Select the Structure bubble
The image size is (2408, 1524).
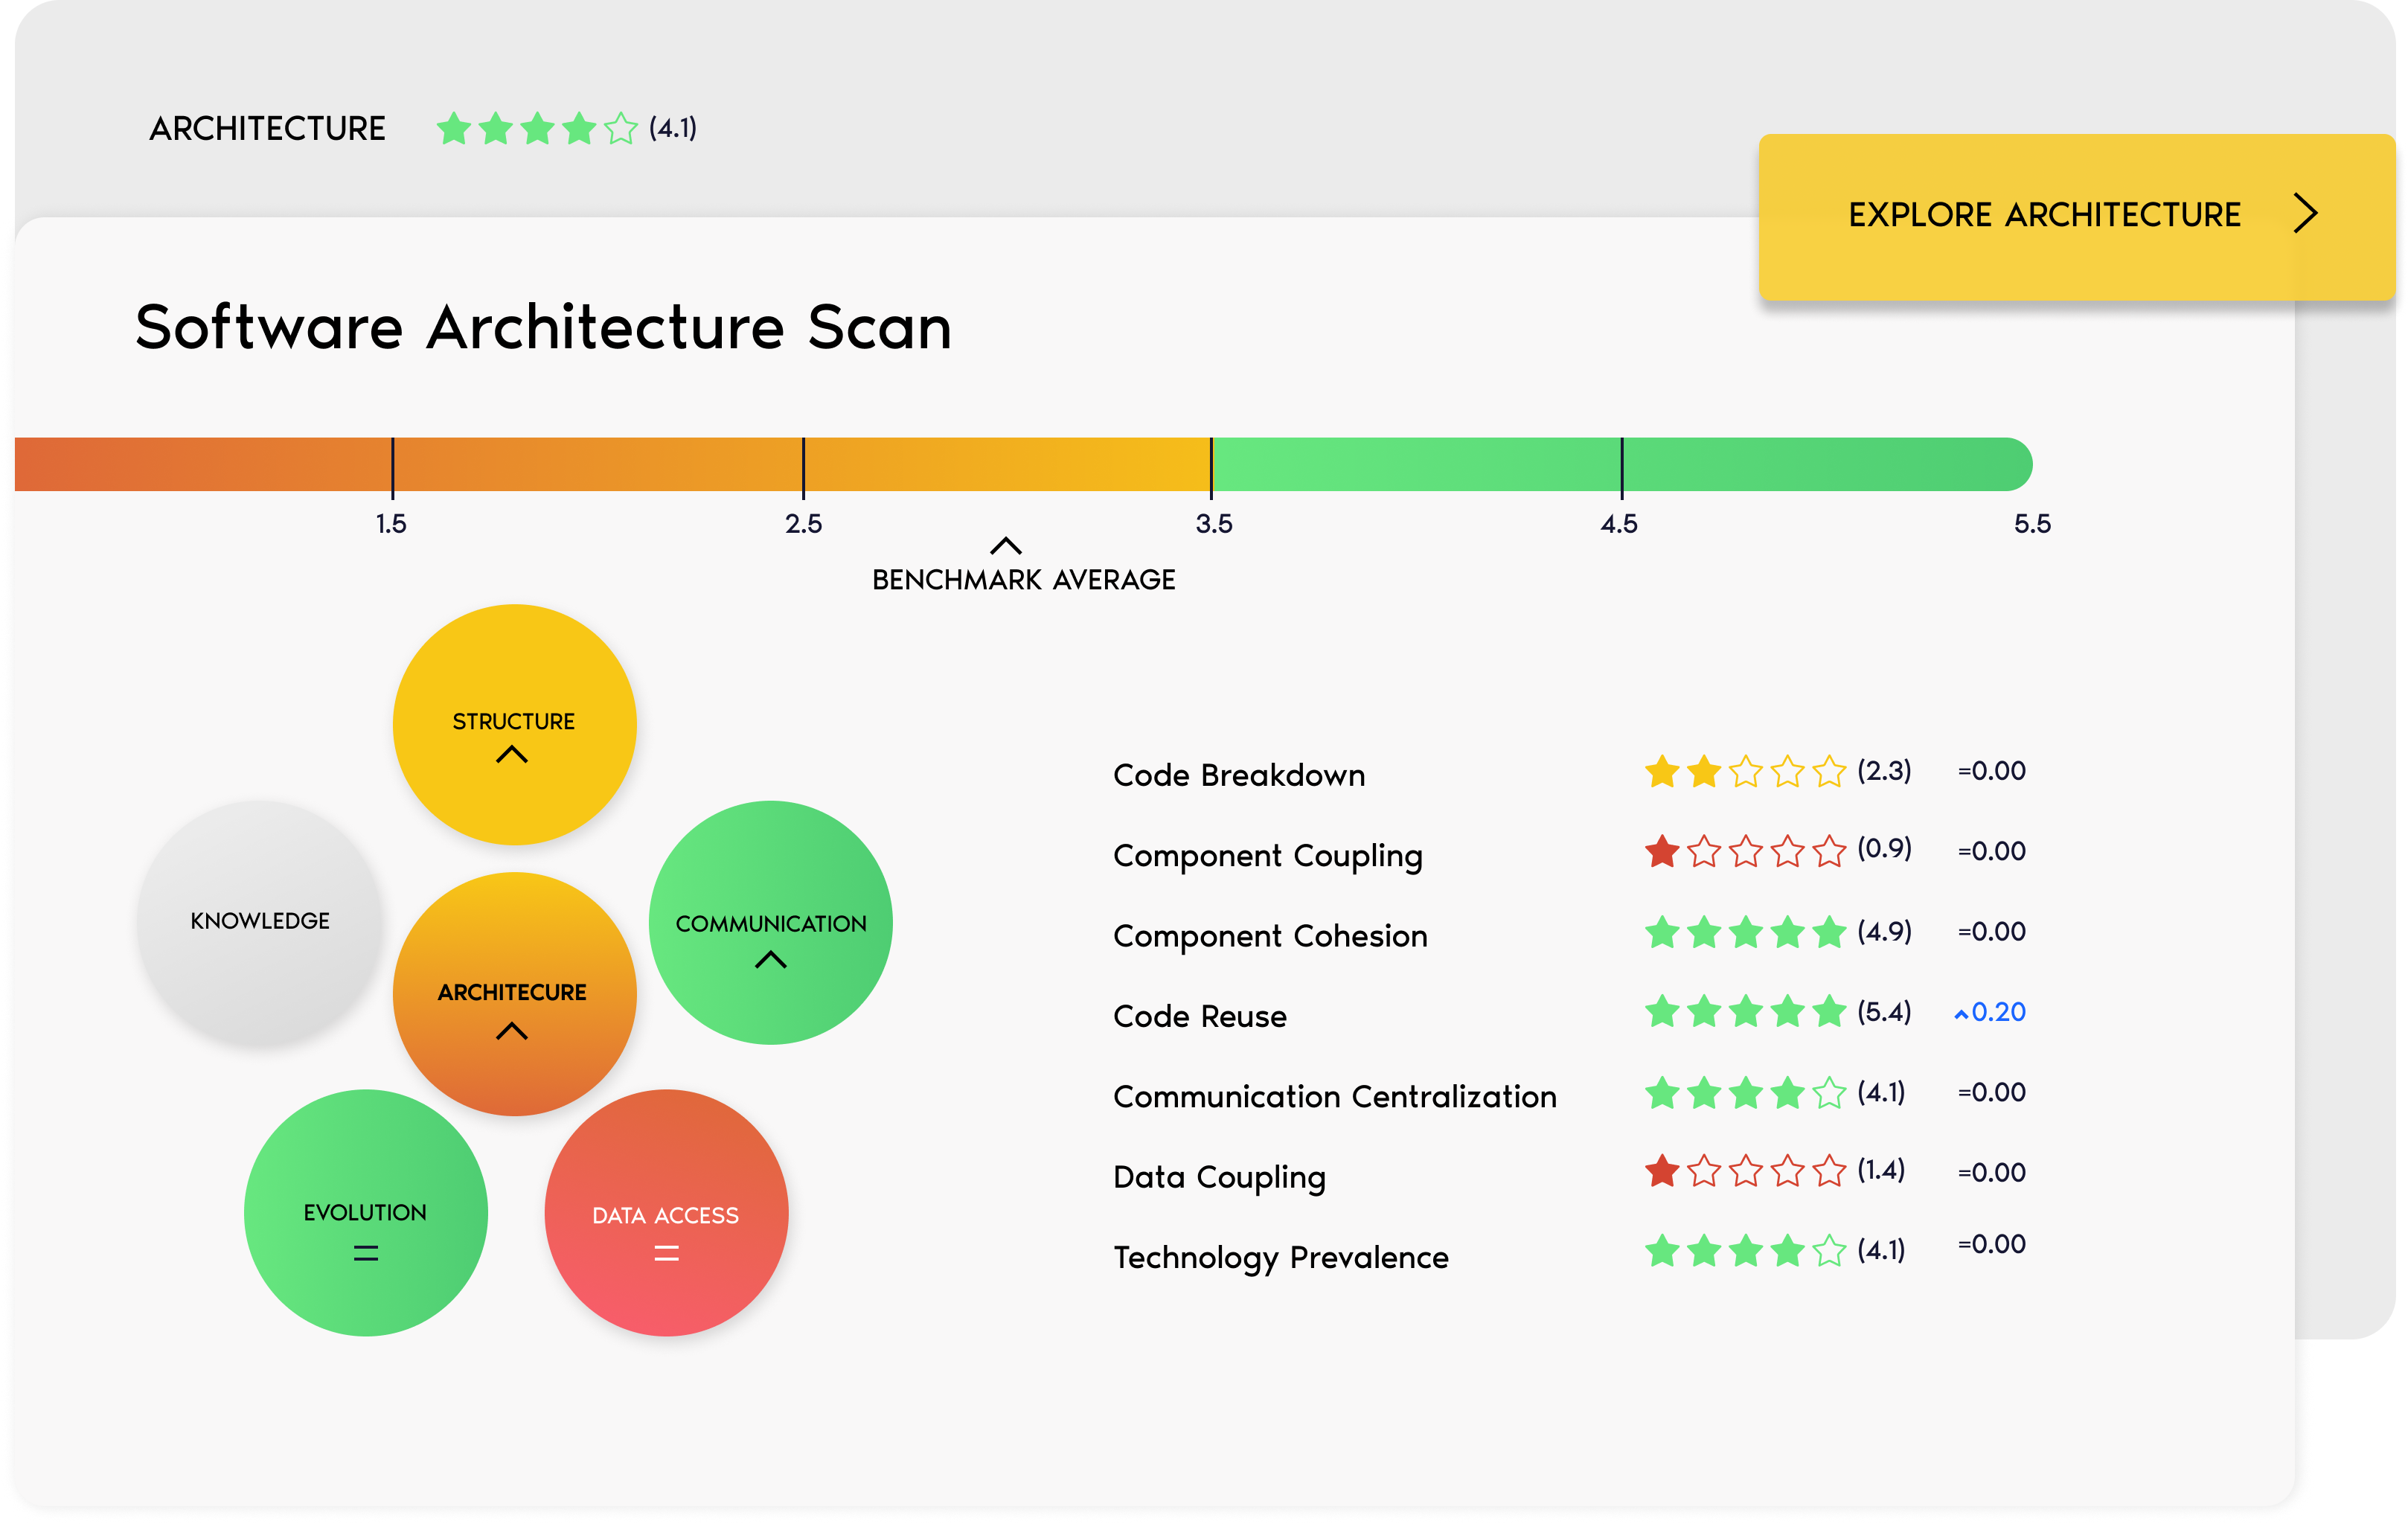[514, 723]
